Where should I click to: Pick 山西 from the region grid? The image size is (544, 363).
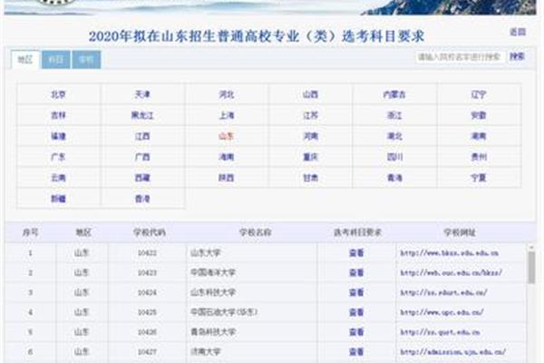click(310, 94)
